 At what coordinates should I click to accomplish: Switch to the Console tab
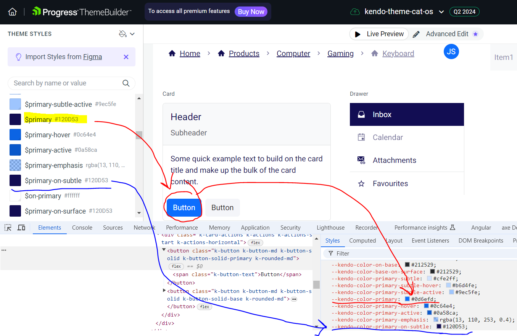[82, 228]
